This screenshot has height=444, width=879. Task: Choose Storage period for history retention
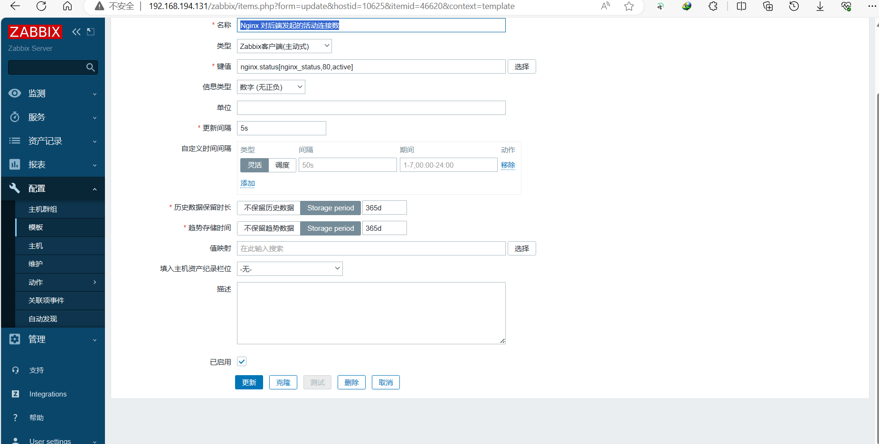(x=331, y=208)
